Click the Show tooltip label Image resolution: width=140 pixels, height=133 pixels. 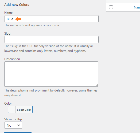13,119
